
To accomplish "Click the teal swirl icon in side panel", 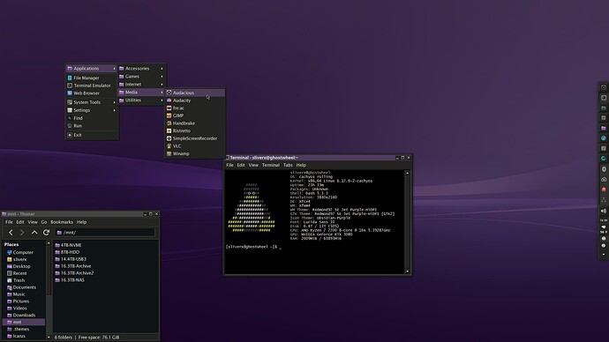I will [604, 158].
